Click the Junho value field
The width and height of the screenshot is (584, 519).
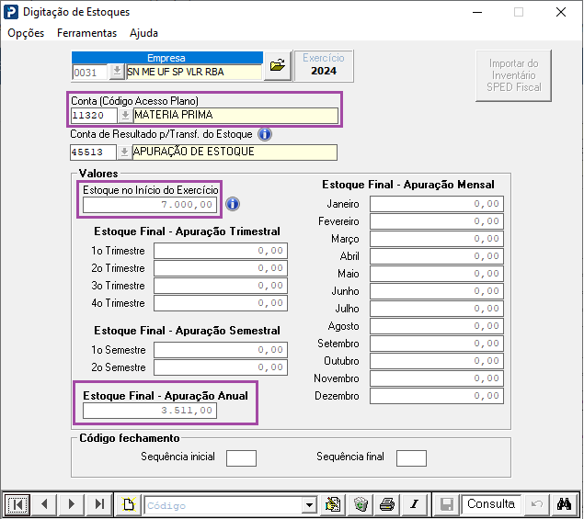pyautogui.click(x=437, y=291)
